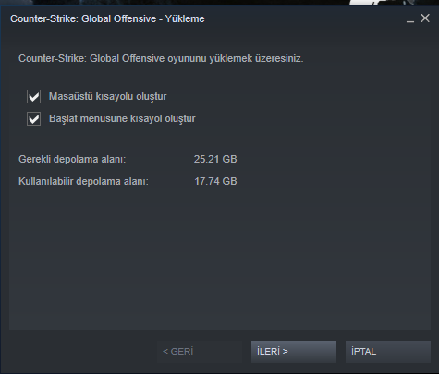Cancel installation with the İPTAL button
The width and height of the screenshot is (439, 374).
[x=388, y=351]
